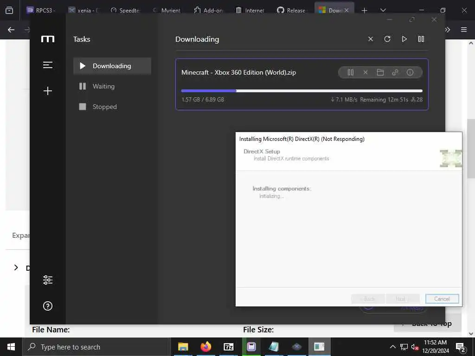Screen dimensions: 475x356
Task: Close the active Download browser tab
Action: [347, 10]
